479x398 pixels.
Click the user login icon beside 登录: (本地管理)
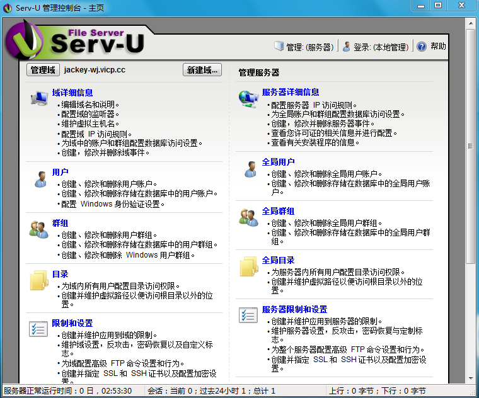(346, 47)
